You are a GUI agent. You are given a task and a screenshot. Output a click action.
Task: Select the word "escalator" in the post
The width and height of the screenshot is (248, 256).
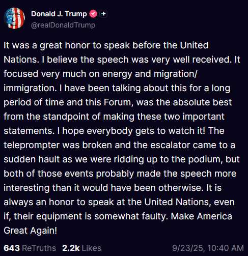coord(170,145)
